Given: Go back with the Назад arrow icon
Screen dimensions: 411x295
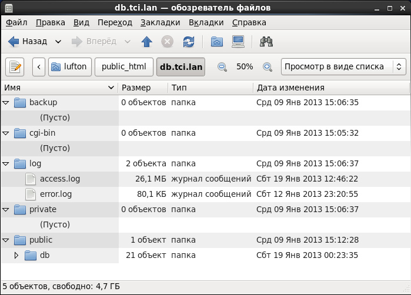Looking at the screenshot, I should pos(14,41).
